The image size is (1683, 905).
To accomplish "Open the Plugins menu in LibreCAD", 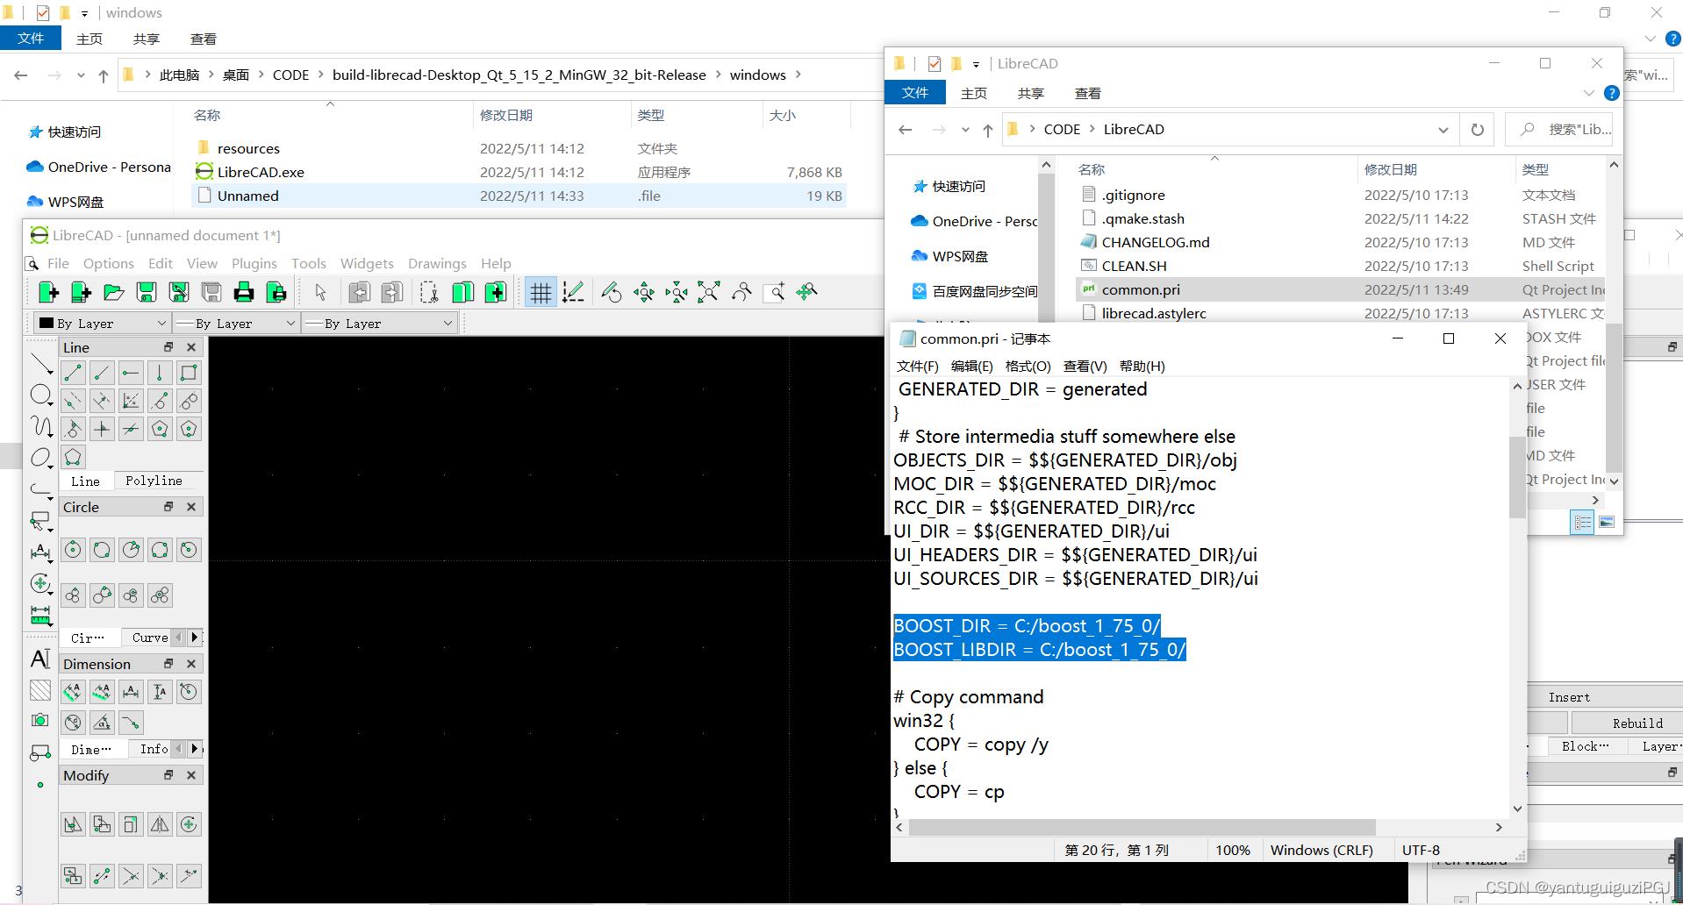I will pyautogui.click(x=254, y=263).
